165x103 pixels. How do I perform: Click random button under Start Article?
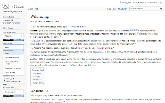[19, 40]
